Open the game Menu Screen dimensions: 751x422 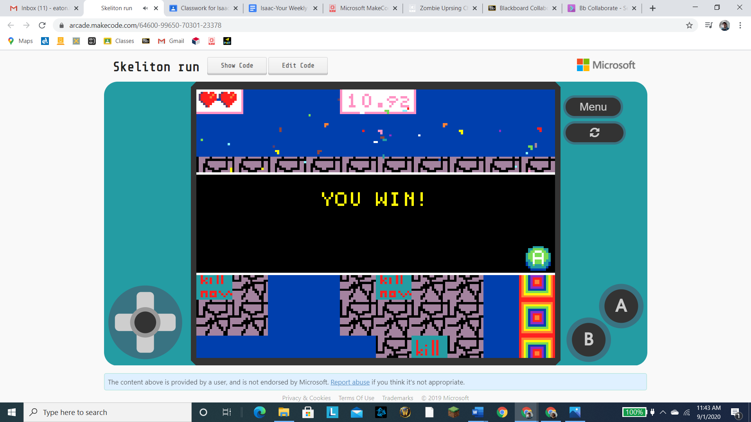point(593,107)
